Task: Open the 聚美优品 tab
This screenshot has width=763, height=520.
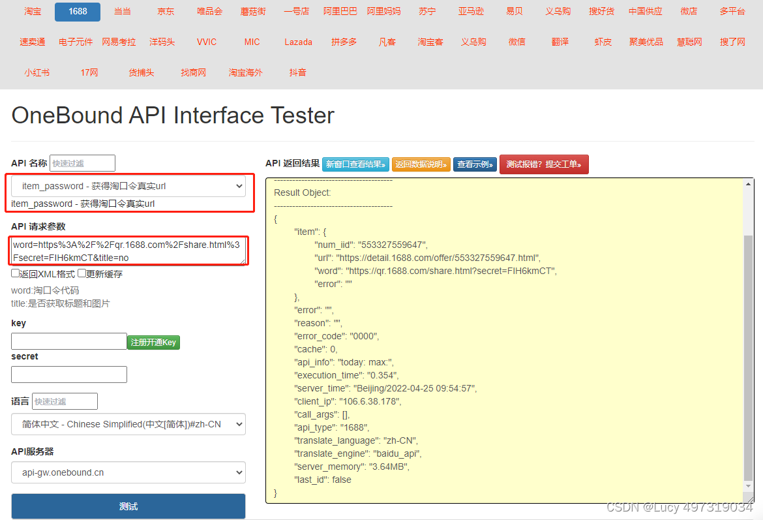Action: [646, 42]
